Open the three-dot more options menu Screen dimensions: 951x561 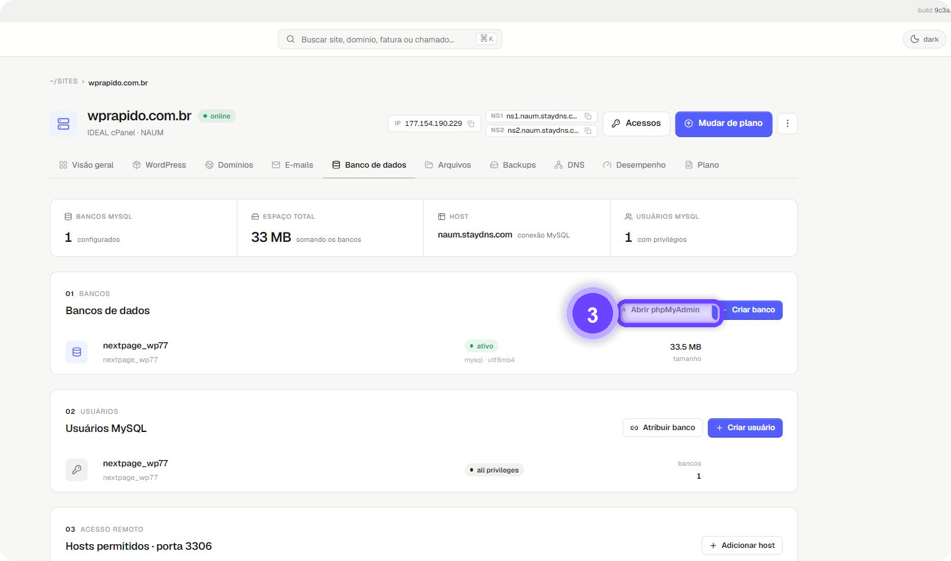pyautogui.click(x=787, y=123)
